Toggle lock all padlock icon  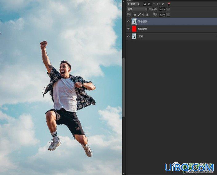click(147, 15)
